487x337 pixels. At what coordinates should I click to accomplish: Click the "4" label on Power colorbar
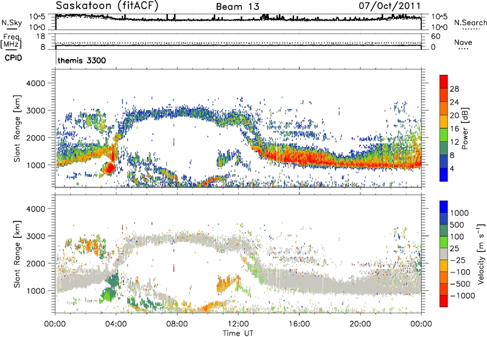click(x=452, y=168)
